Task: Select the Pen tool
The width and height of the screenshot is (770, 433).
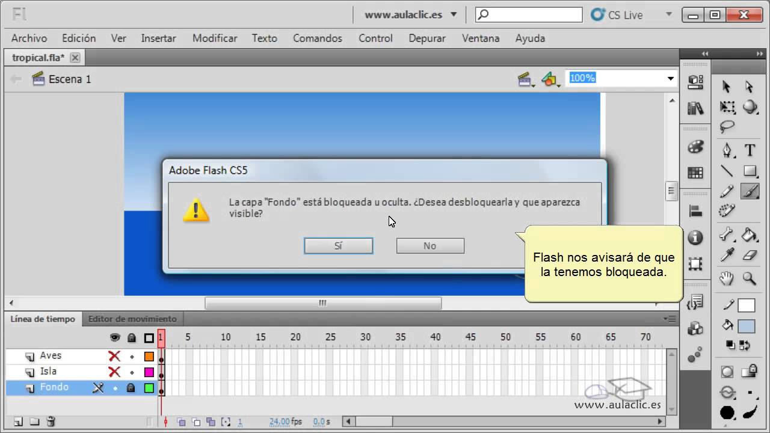Action: click(x=727, y=150)
